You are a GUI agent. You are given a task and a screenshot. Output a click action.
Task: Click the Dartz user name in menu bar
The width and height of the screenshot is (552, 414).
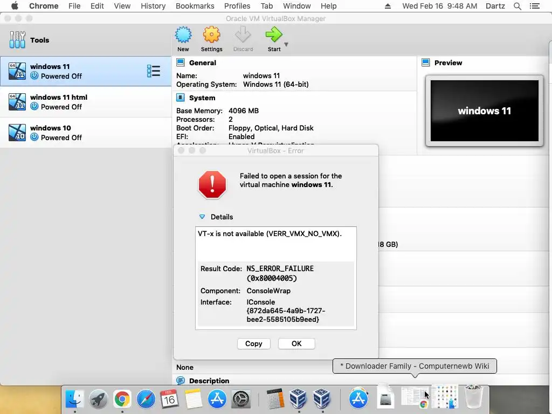click(495, 6)
